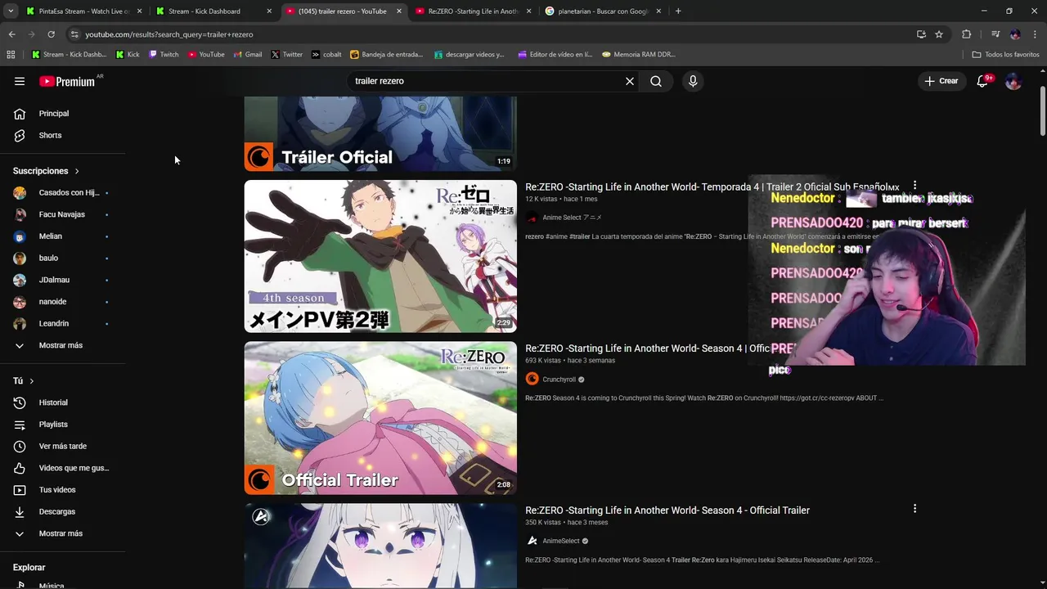1047x589 pixels.
Task: Play the 4th season メインPV第2弾 thumbnail
Action: [x=380, y=256]
